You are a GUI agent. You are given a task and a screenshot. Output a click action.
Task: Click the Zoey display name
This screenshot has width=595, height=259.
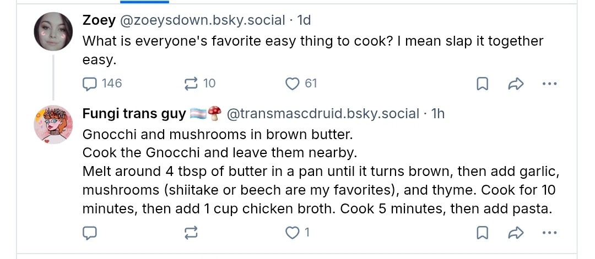coord(99,20)
